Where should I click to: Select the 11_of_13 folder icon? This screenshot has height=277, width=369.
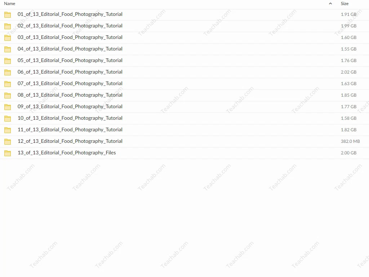point(8,130)
